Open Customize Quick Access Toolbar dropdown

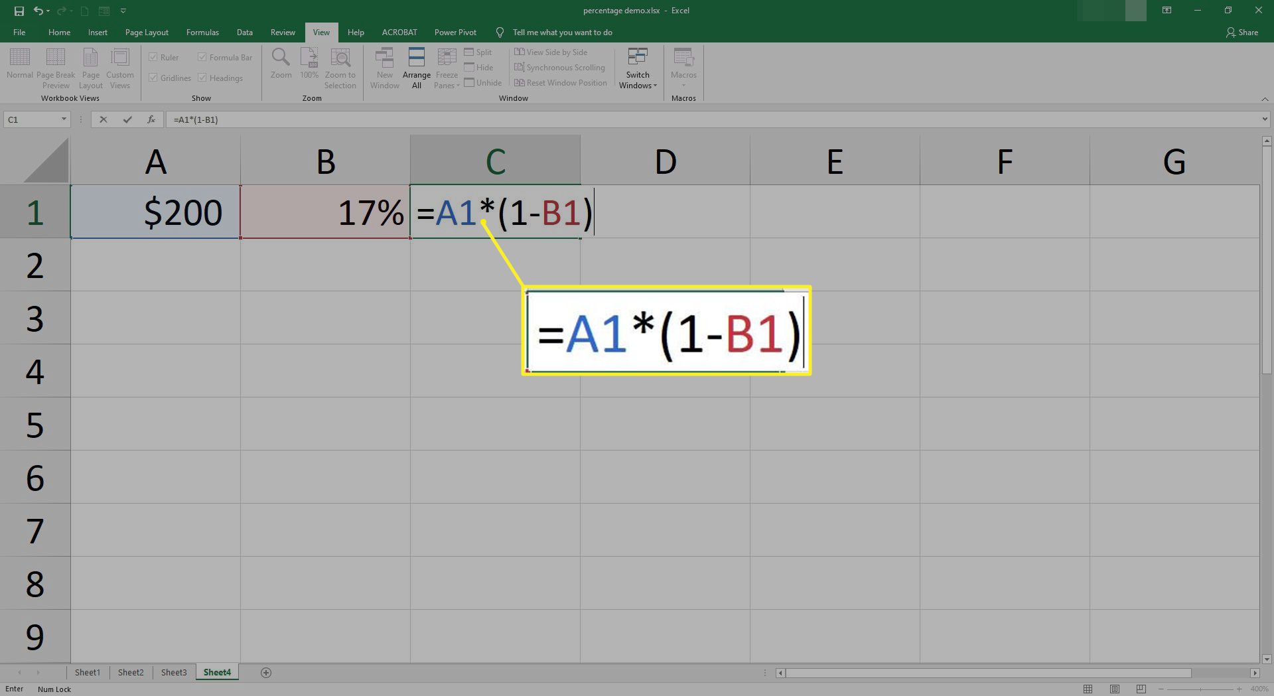click(x=123, y=11)
